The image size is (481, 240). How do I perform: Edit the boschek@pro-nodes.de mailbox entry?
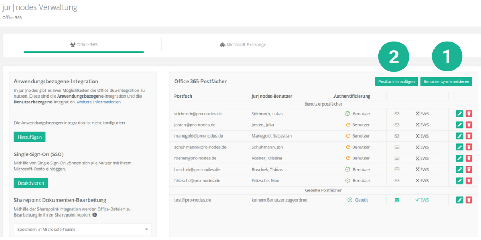tap(459, 170)
